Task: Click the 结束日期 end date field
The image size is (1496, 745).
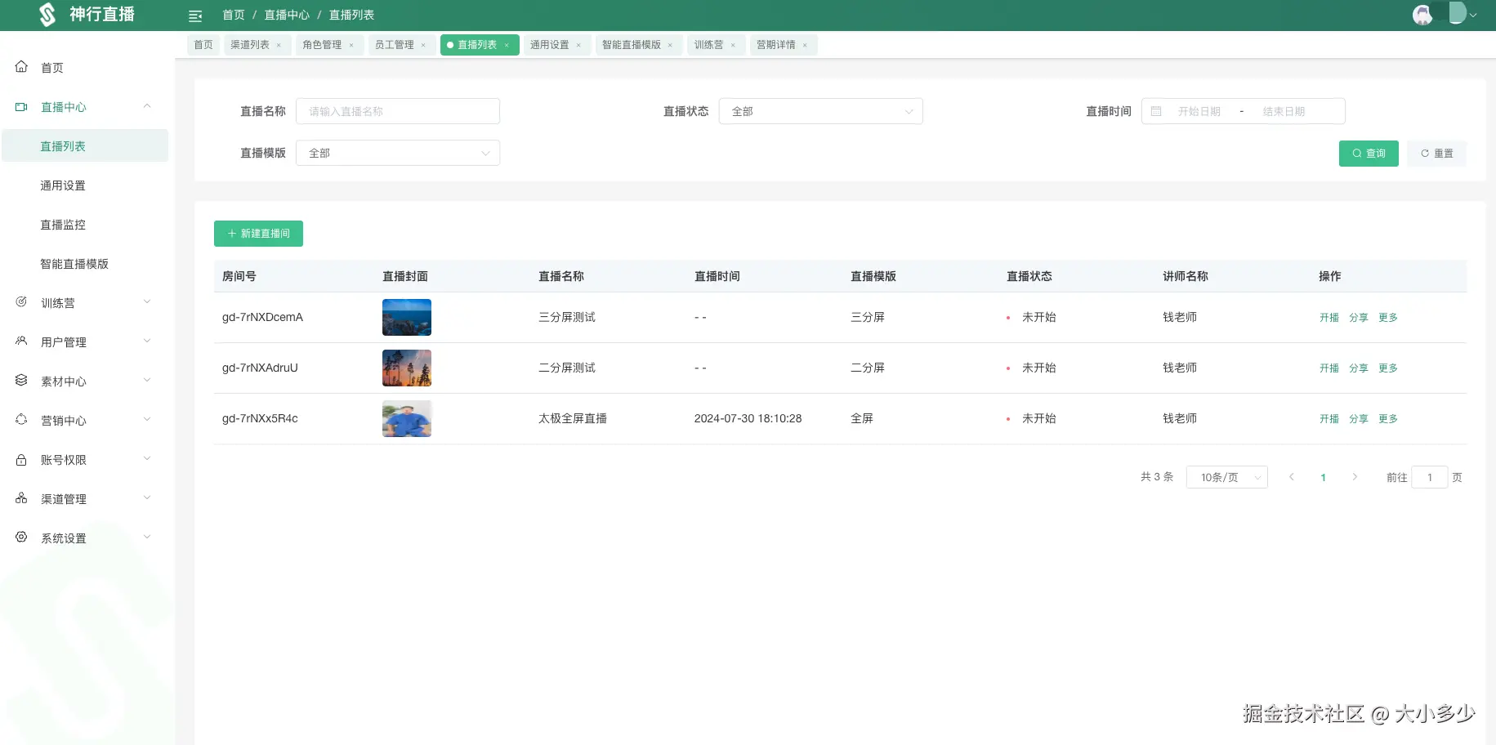Action: point(1284,111)
